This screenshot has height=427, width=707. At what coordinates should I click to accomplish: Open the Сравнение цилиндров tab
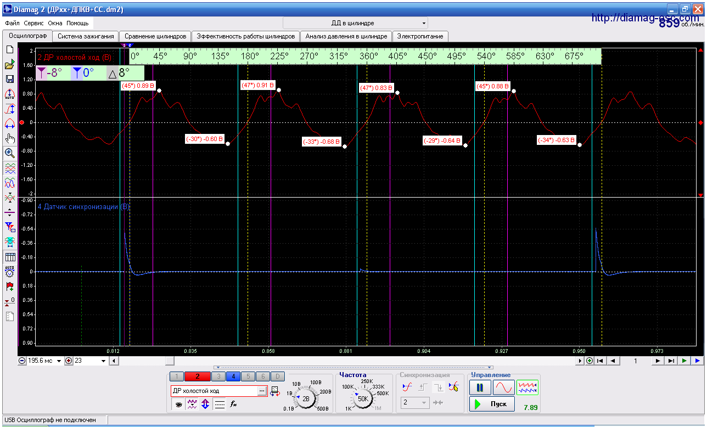(156, 36)
